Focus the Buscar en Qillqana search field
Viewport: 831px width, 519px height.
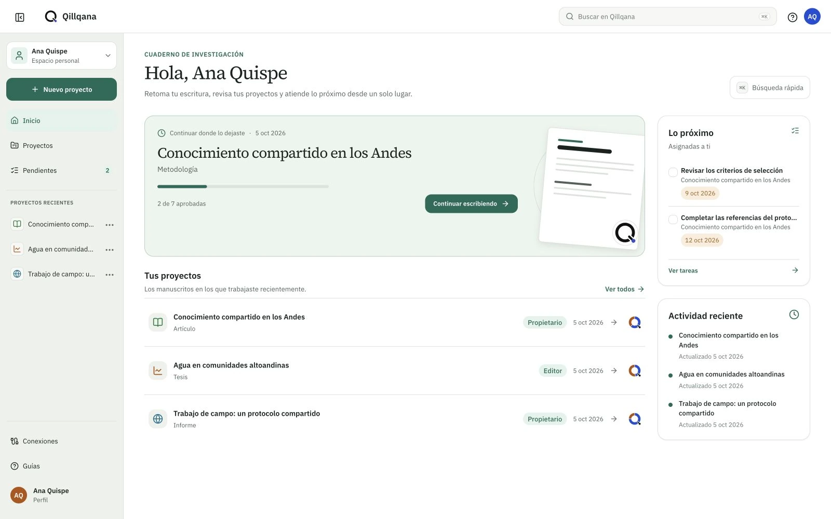[667, 17]
